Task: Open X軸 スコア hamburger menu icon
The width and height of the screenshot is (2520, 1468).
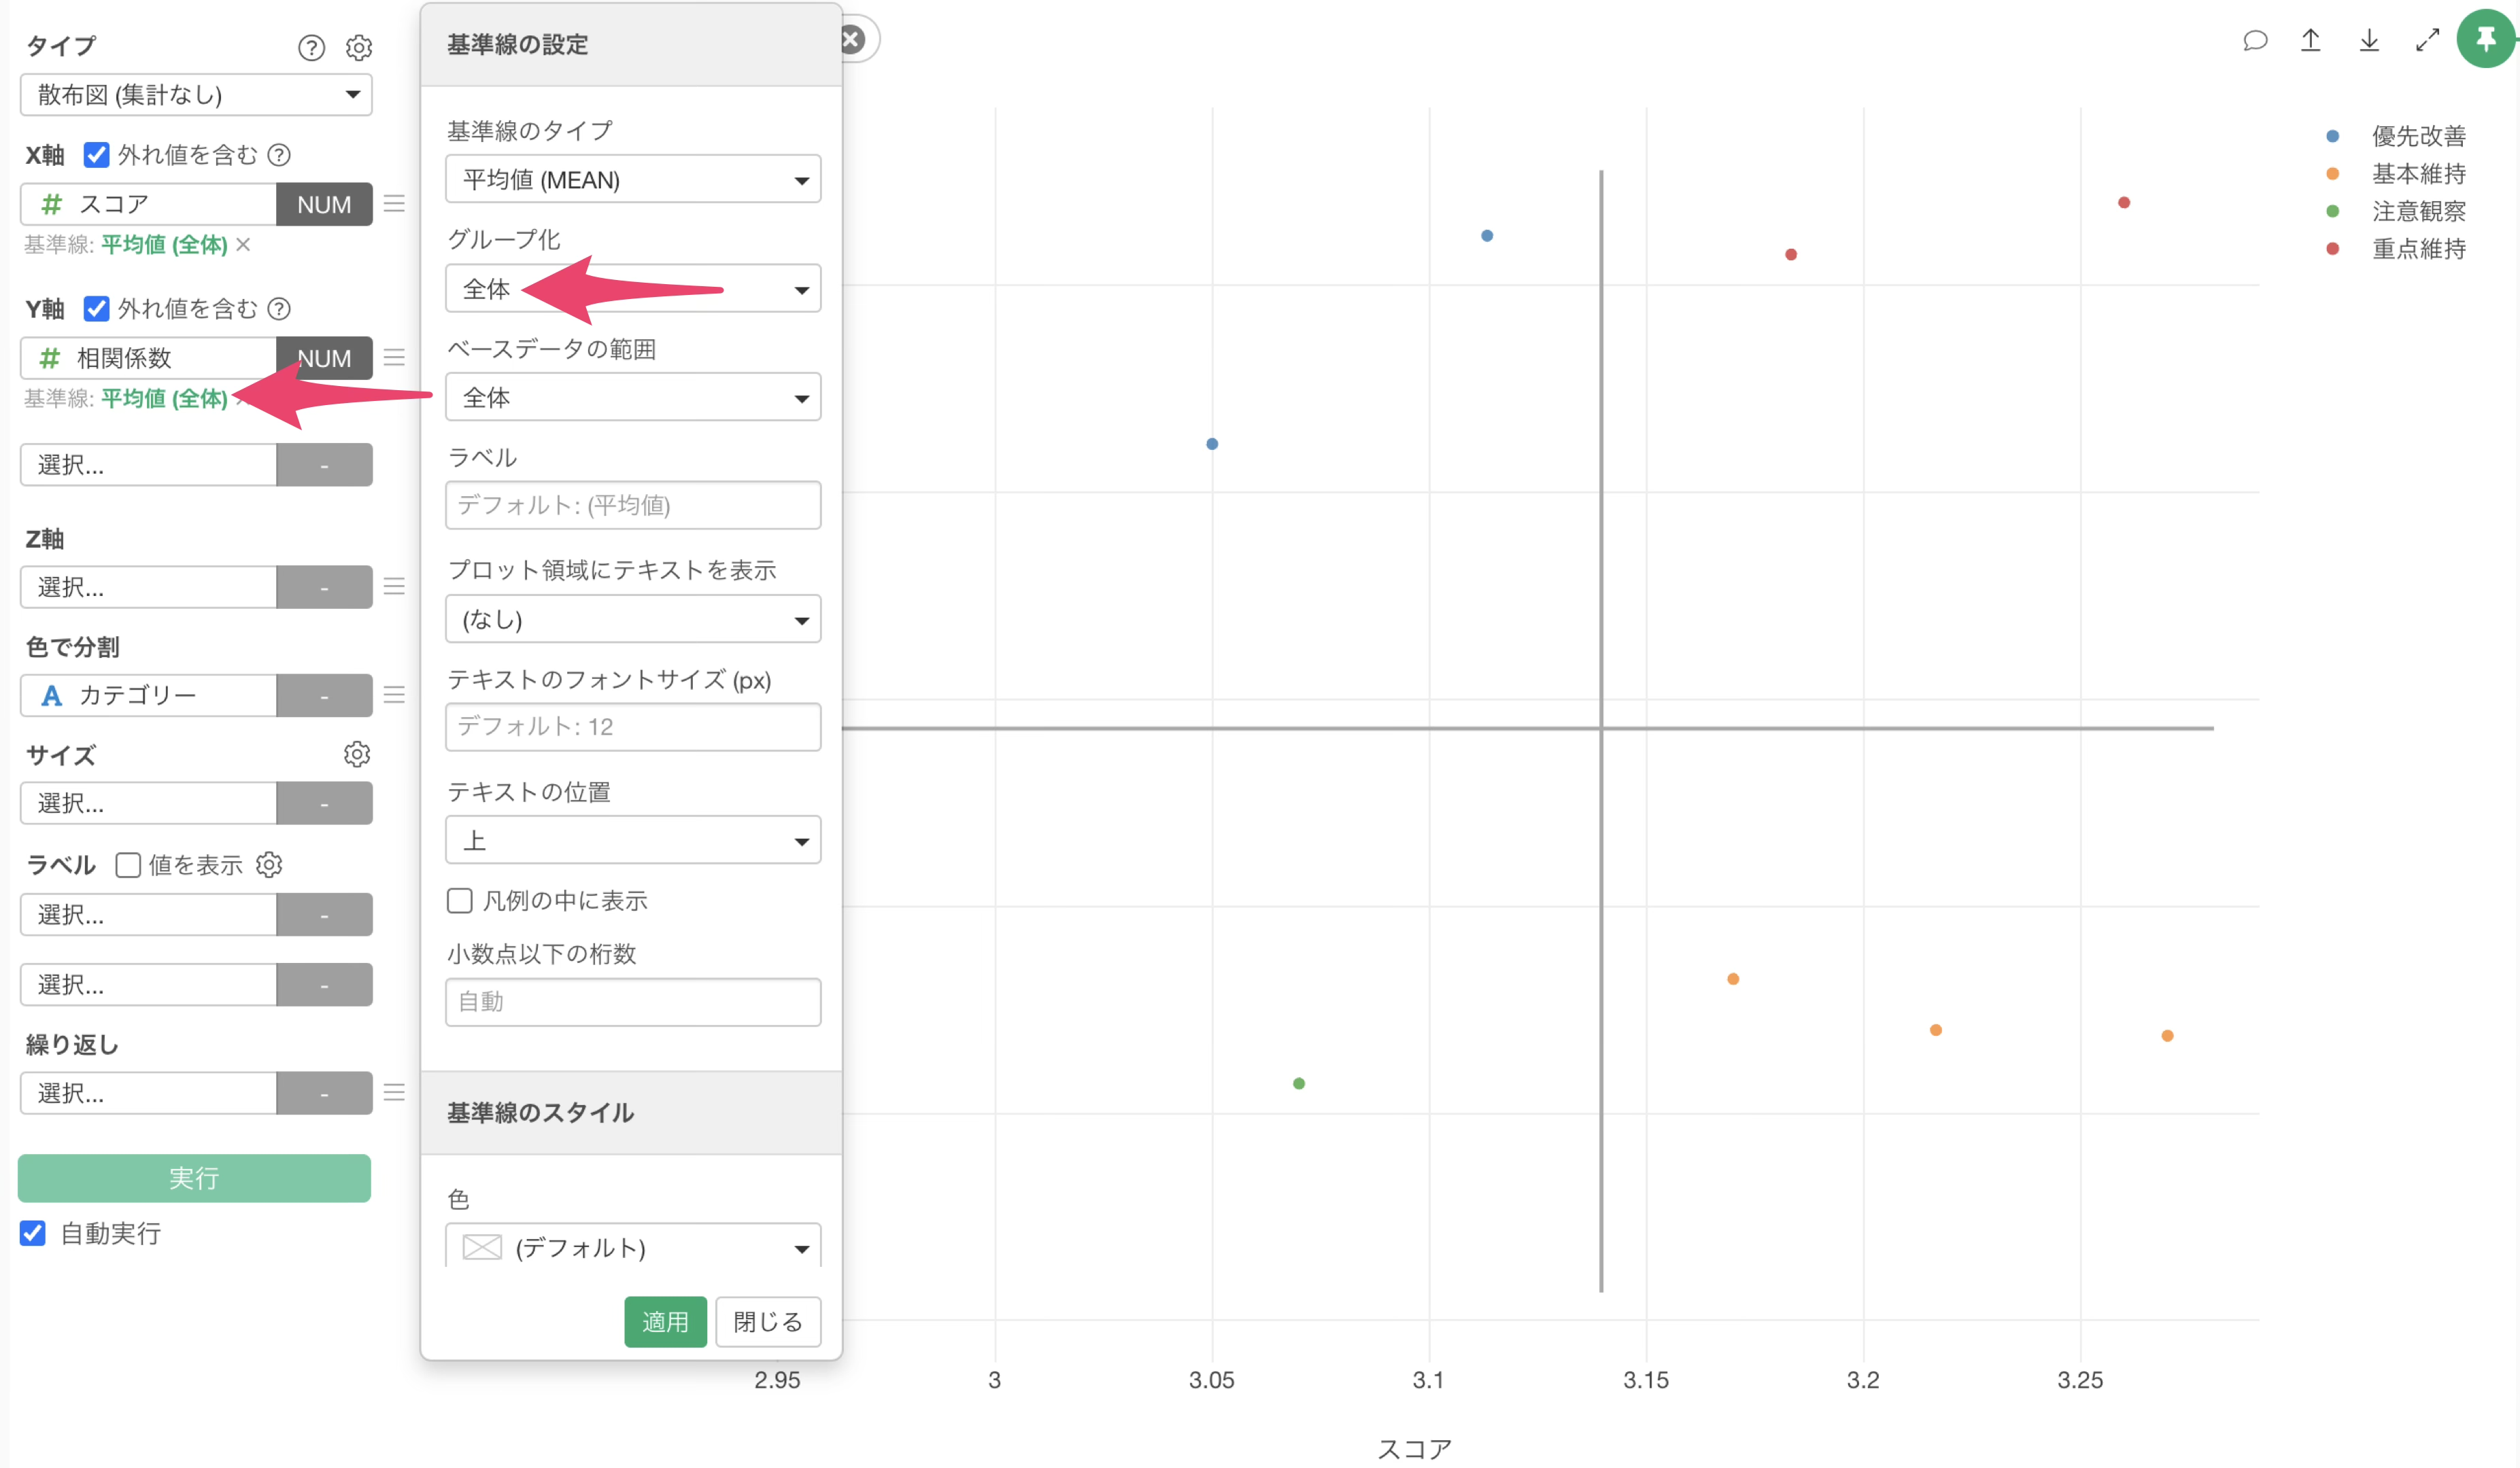Action: point(394,204)
